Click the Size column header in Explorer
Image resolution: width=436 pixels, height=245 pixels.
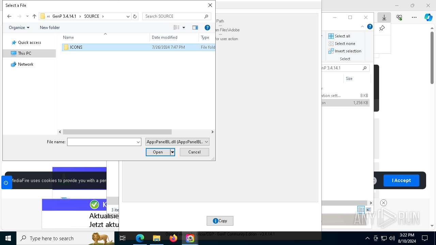pyautogui.click(x=349, y=79)
